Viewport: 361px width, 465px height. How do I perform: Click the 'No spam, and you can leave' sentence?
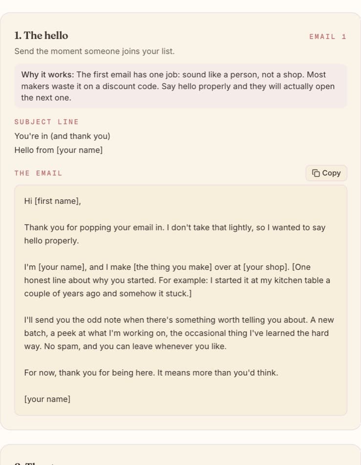(135, 346)
